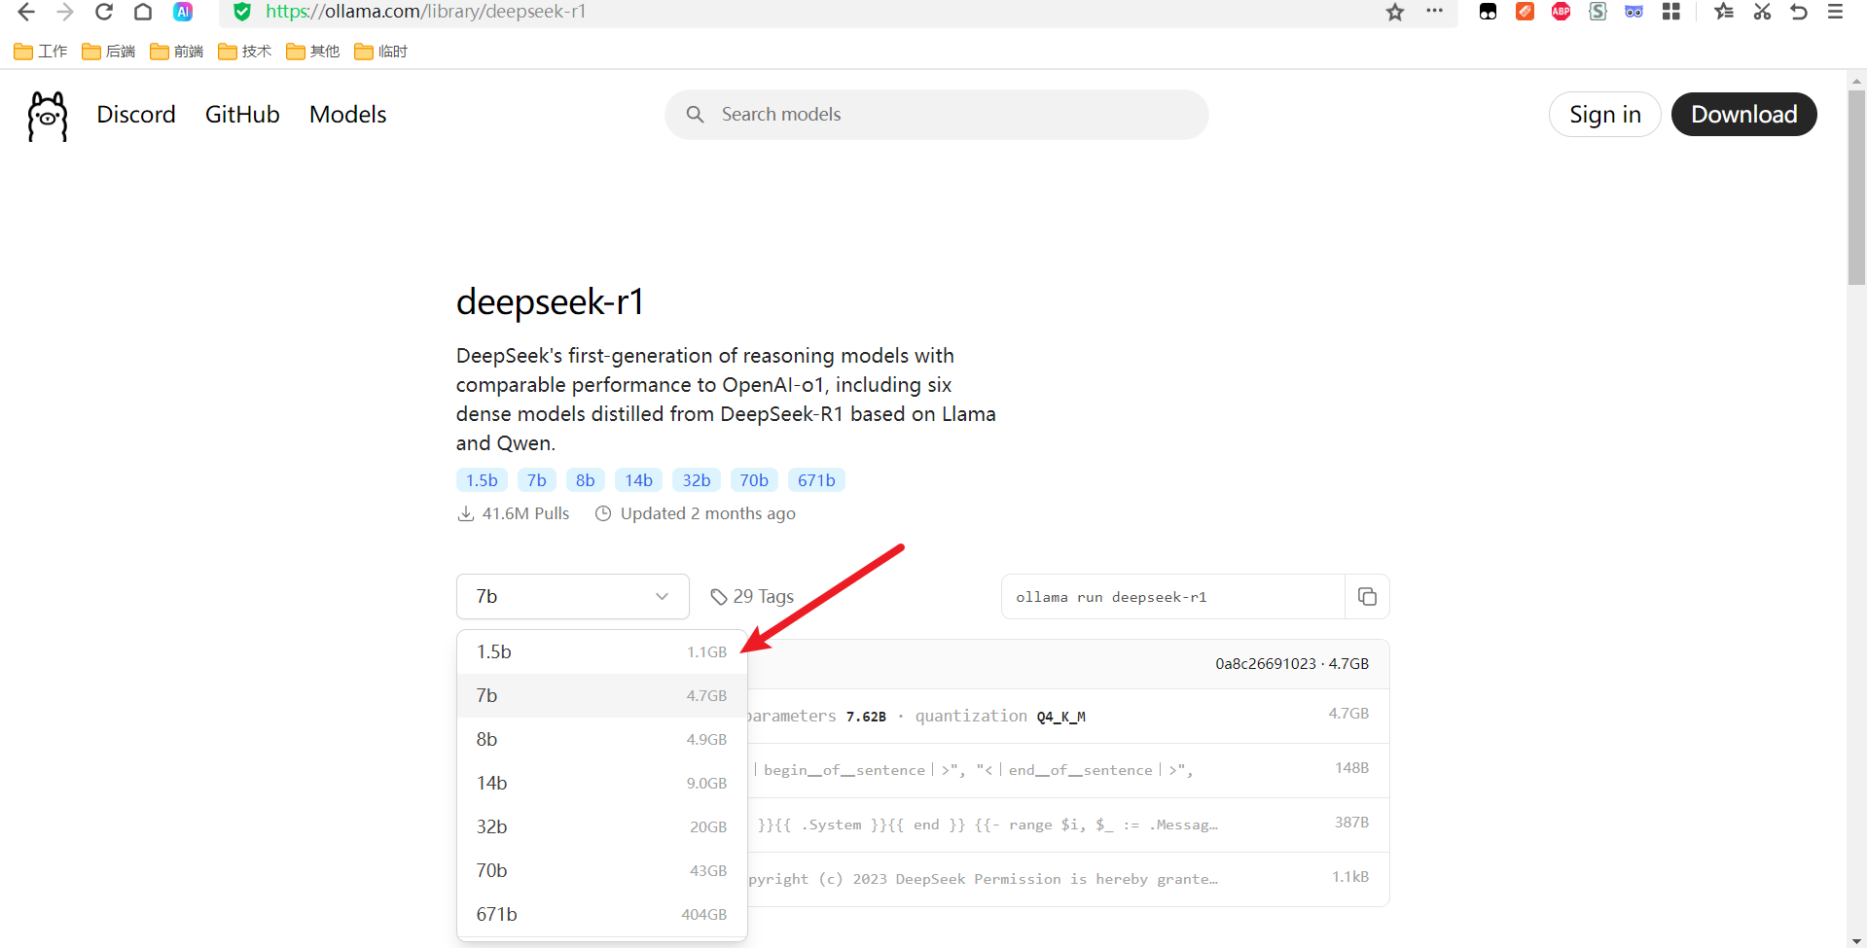Click the green security shield icon

click(242, 12)
